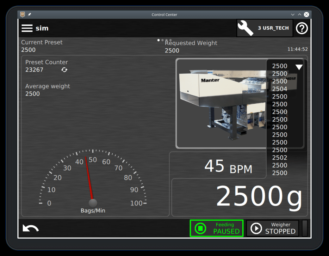Viewport: 329px width, 256px height.
Task: Collapse the weight history list triangle
Action: pyautogui.click(x=299, y=67)
